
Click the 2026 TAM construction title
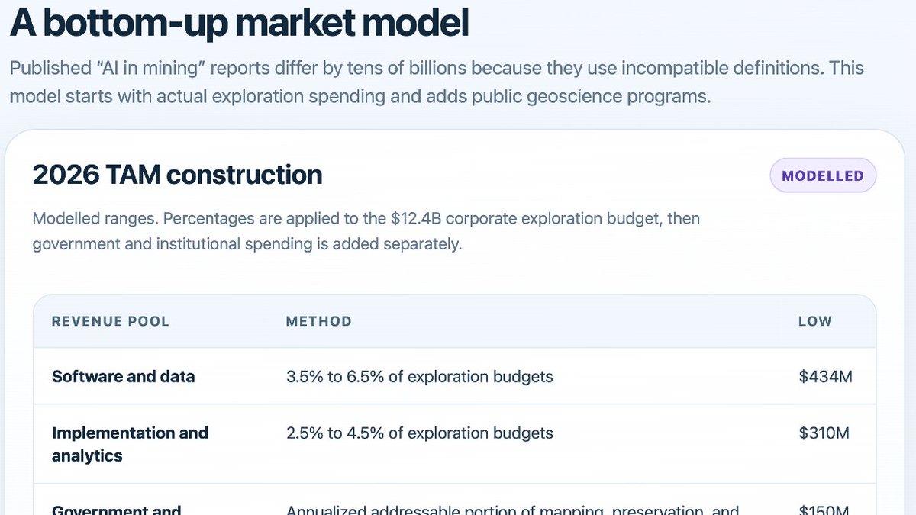coord(177,175)
